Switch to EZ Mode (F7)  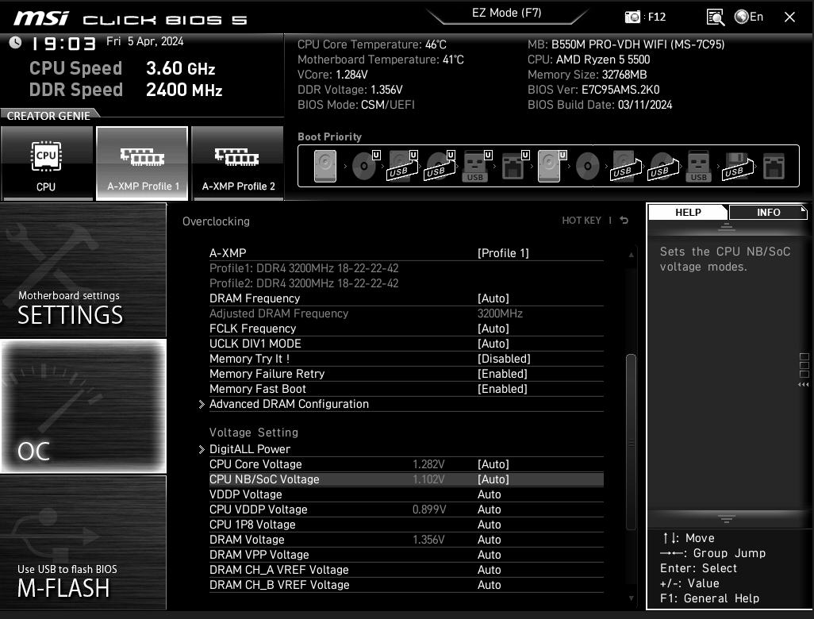tap(507, 13)
